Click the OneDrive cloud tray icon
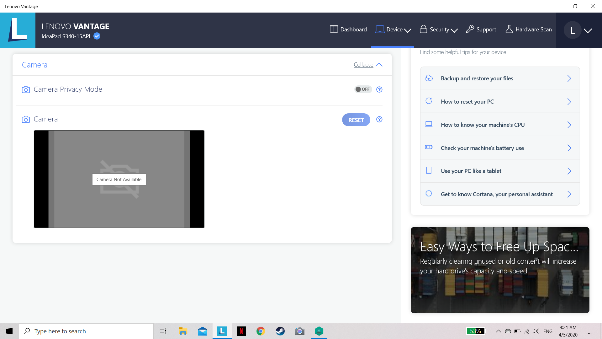602x339 pixels. pos(508,331)
